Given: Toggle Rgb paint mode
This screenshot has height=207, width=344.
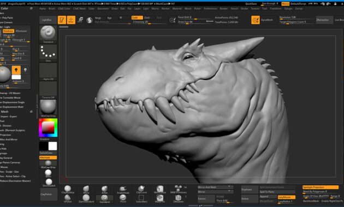Looking at the screenshot, I should [x=109, y=18].
